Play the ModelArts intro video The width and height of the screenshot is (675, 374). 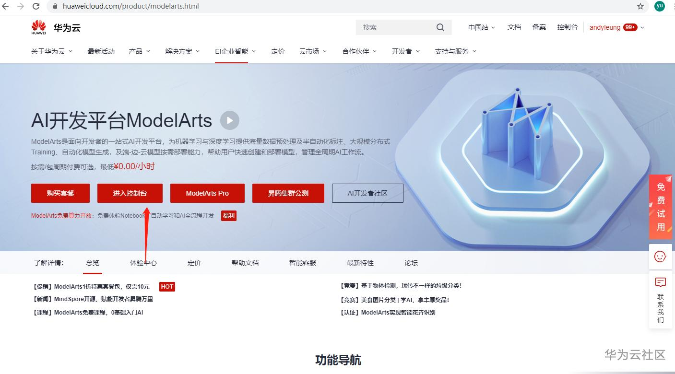[x=230, y=120]
